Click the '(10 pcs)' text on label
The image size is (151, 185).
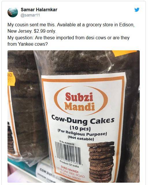point(80,128)
